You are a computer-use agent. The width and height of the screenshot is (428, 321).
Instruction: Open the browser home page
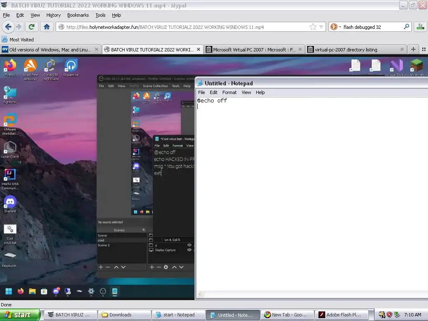point(47,27)
